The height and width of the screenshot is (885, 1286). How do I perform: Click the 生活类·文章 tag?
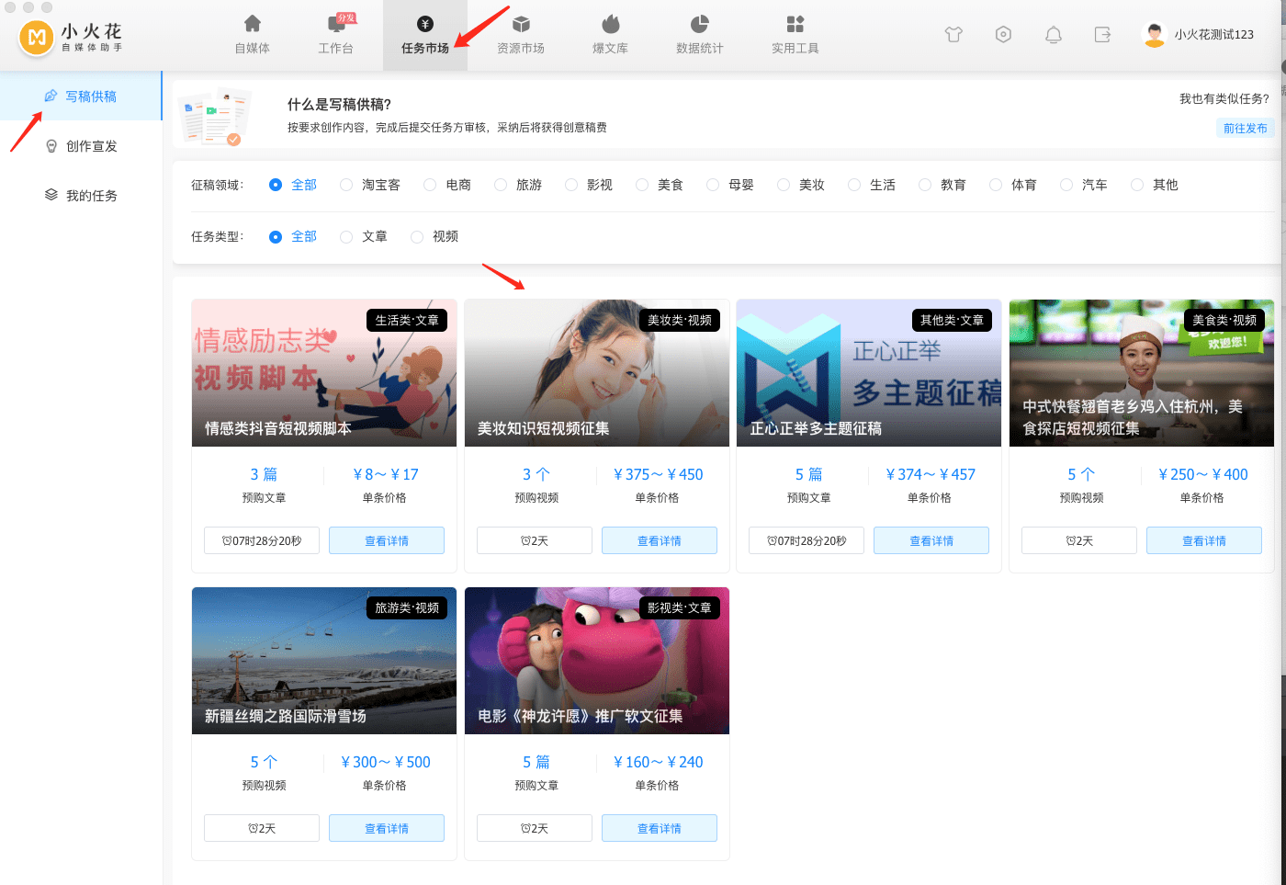tap(407, 320)
